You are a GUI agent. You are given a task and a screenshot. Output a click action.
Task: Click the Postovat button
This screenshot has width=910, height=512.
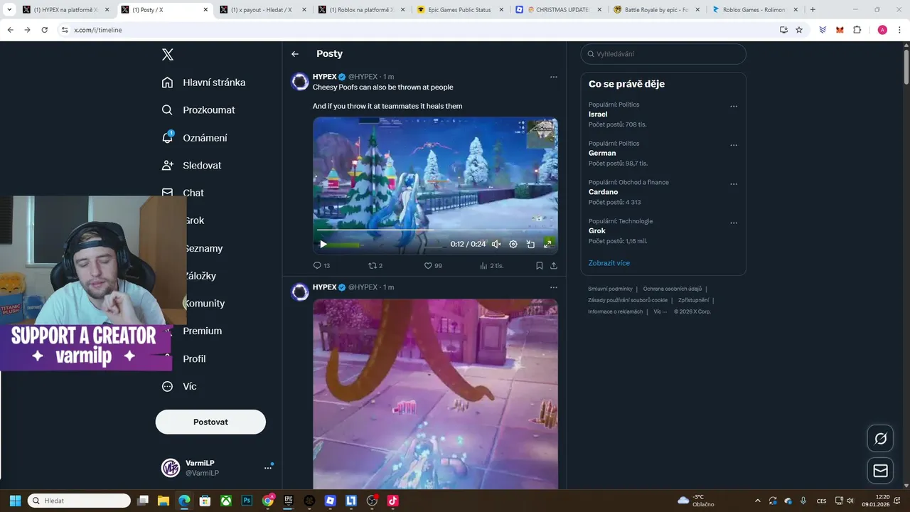point(210,422)
